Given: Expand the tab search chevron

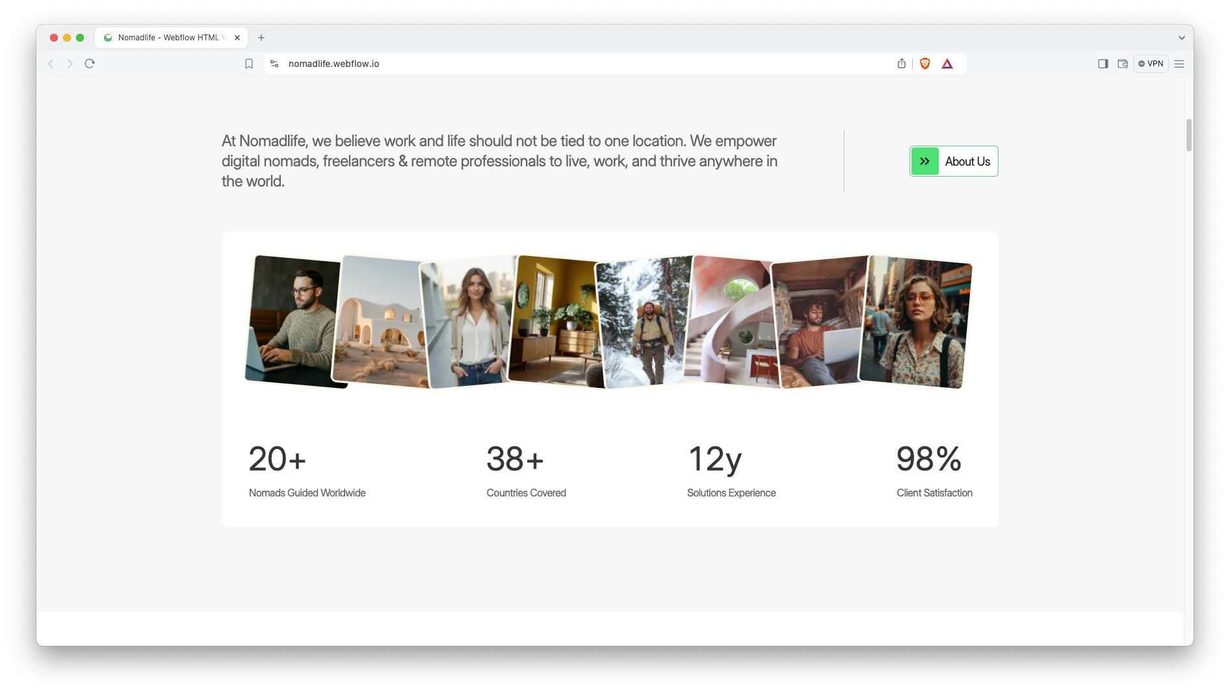Looking at the screenshot, I should coord(1182,38).
